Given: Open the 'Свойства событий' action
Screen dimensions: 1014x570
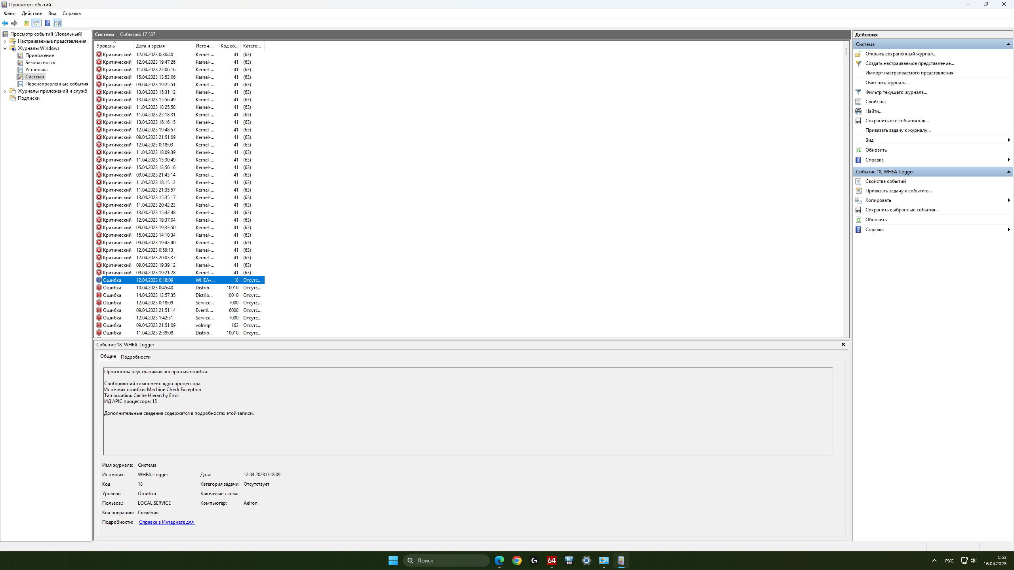Looking at the screenshot, I should click(x=885, y=181).
